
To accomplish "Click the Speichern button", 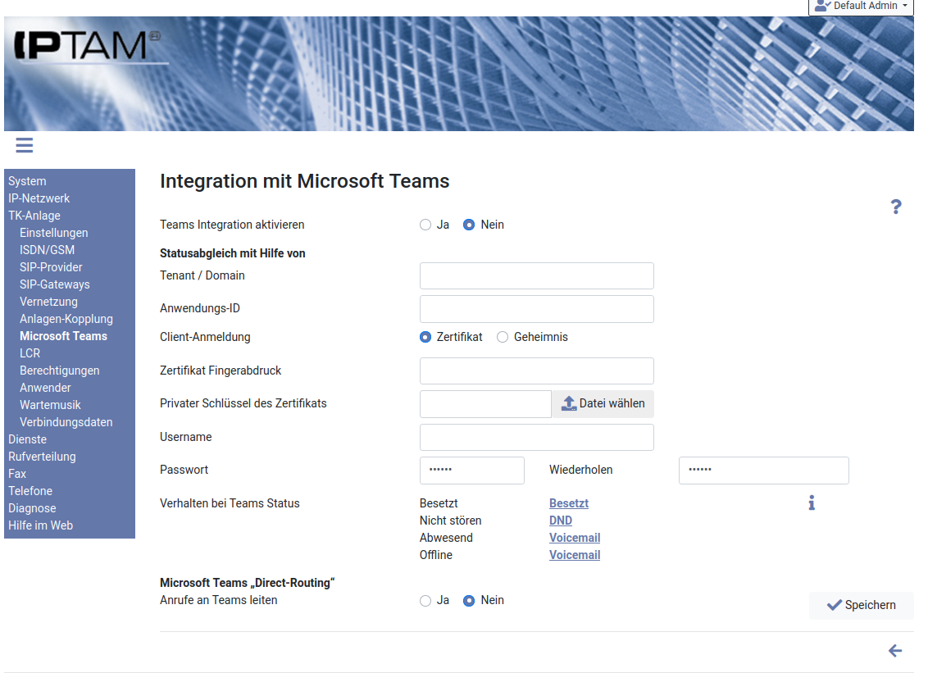I will coord(861,605).
